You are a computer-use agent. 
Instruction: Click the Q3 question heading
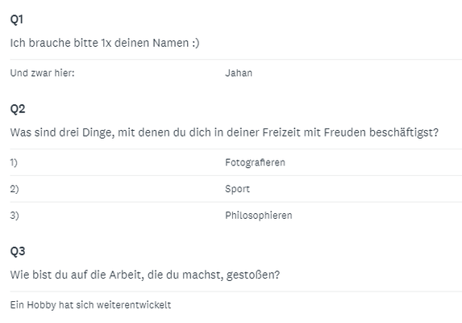(18, 251)
